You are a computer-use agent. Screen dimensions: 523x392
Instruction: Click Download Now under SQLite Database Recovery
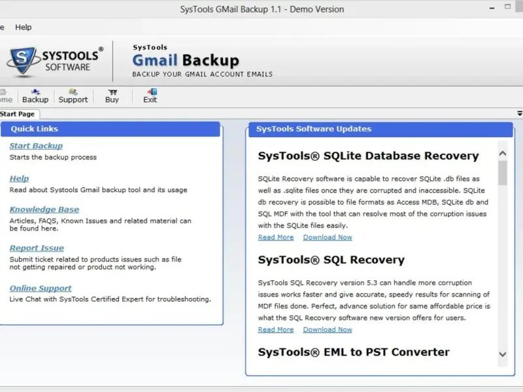click(328, 237)
